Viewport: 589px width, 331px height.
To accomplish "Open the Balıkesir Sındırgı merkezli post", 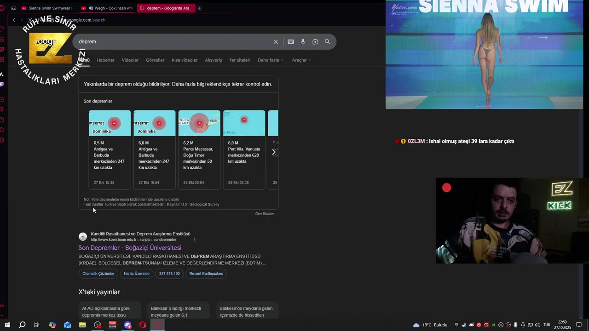I will [x=179, y=310].
